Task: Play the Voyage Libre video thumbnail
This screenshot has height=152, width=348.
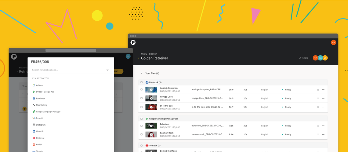Action: click(x=151, y=98)
